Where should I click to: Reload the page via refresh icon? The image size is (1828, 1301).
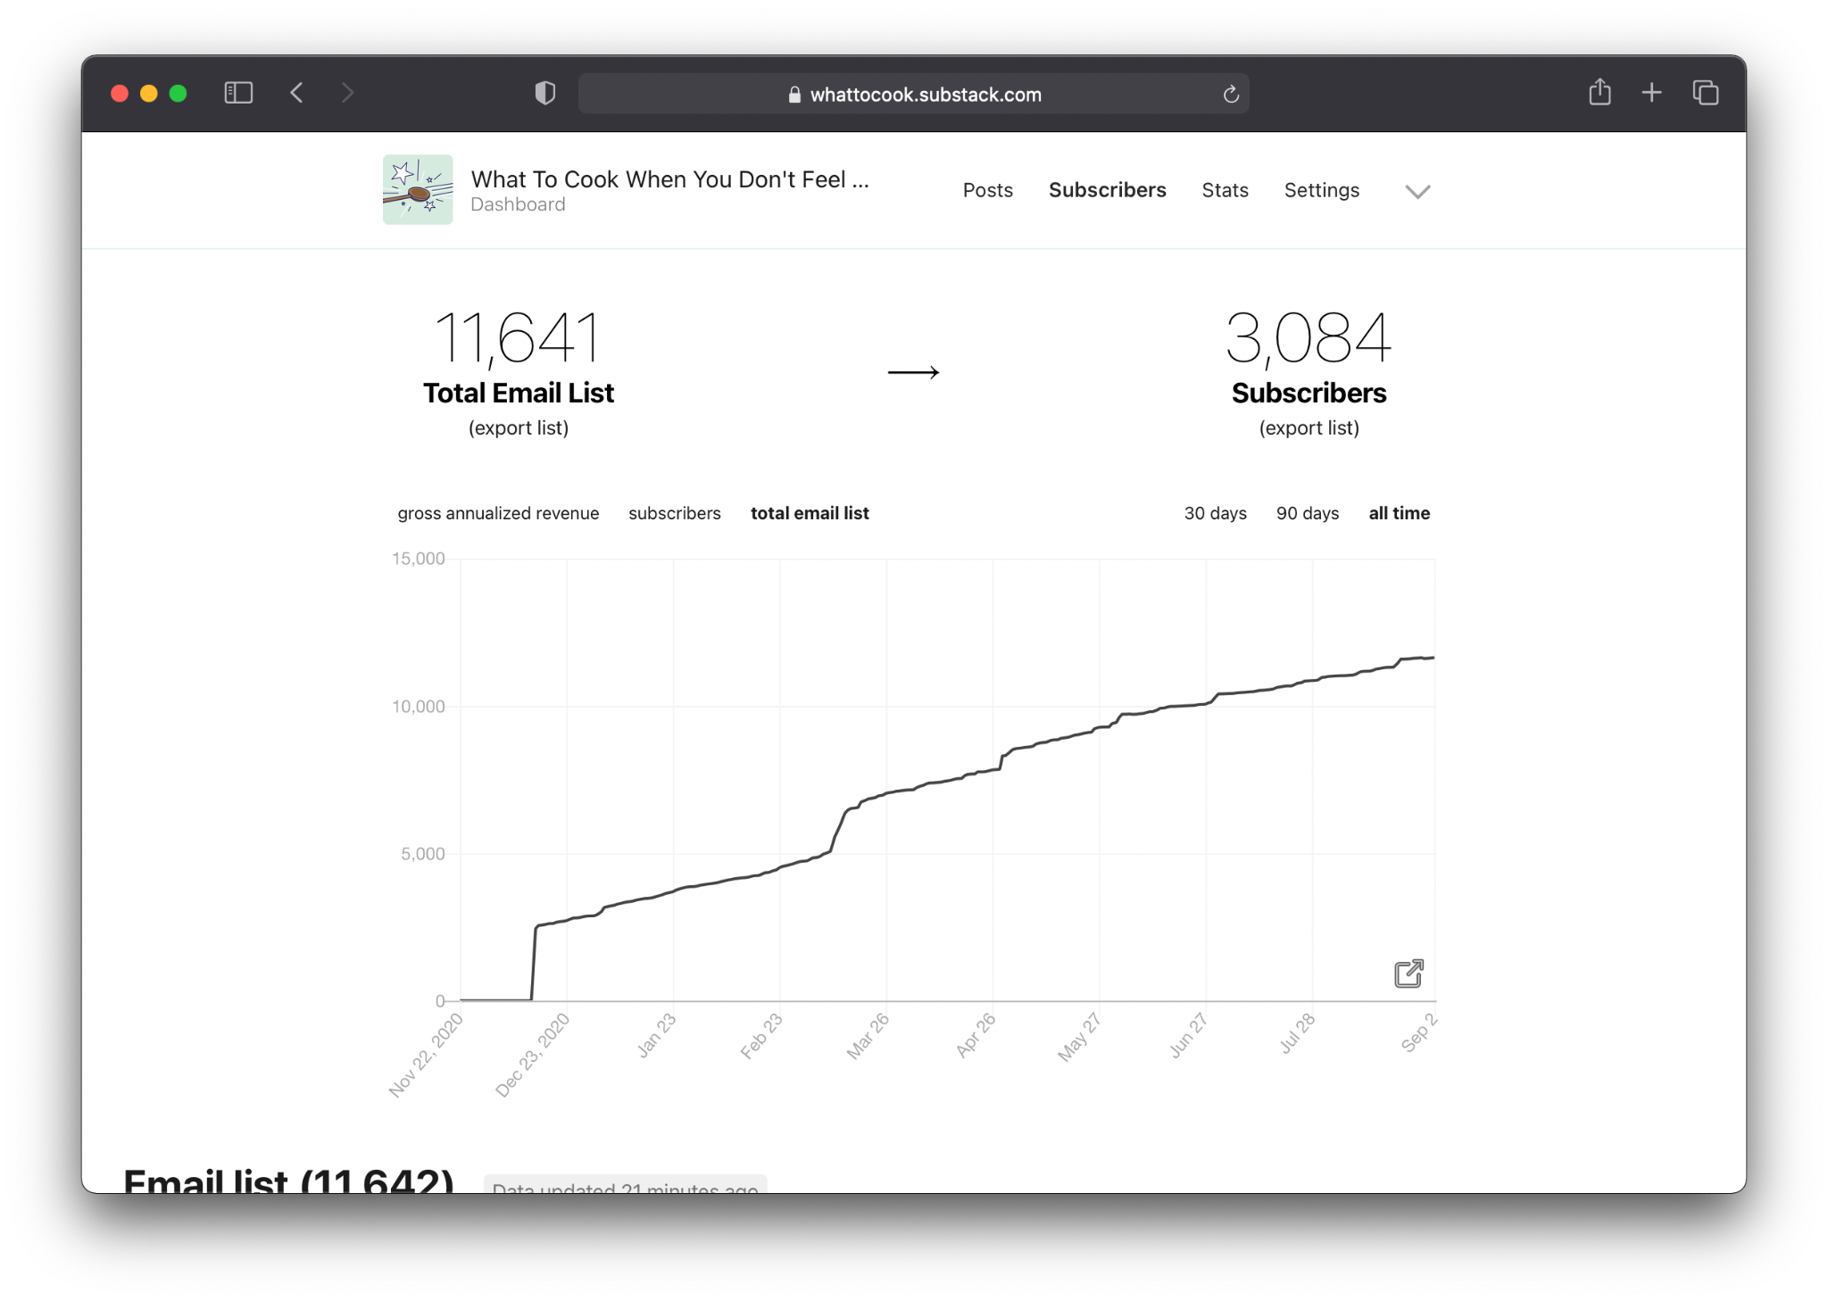tap(1231, 94)
